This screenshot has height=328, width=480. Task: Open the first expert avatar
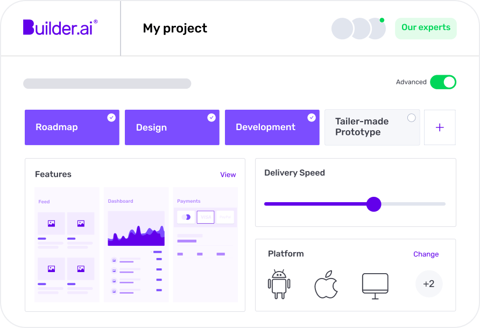(342, 28)
